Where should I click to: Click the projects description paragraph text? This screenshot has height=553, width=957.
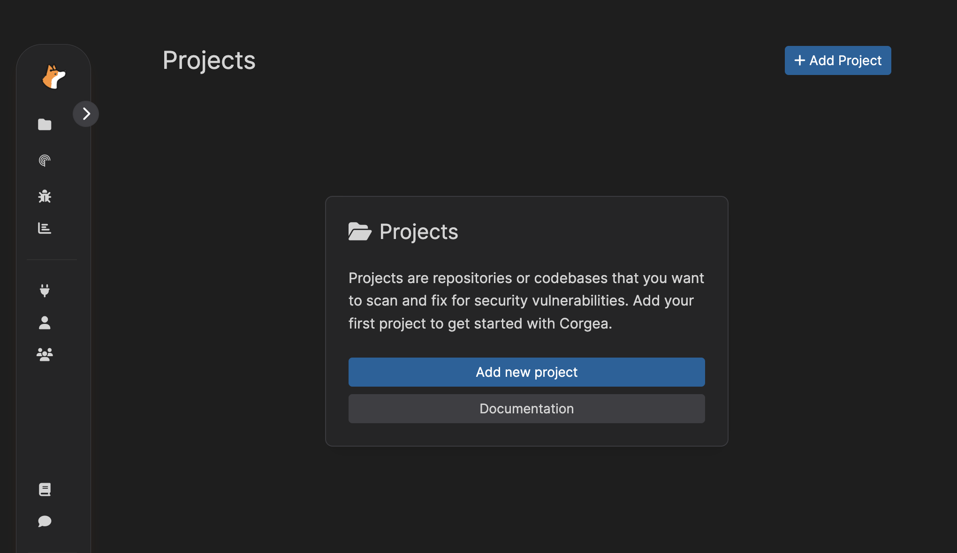[526, 301]
